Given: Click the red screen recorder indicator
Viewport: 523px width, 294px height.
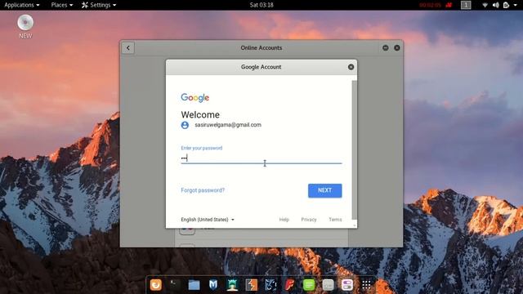Looking at the screenshot, I should point(449,5).
